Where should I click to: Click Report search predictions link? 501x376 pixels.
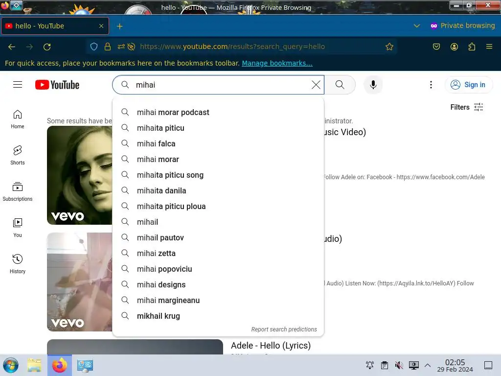[x=284, y=329]
